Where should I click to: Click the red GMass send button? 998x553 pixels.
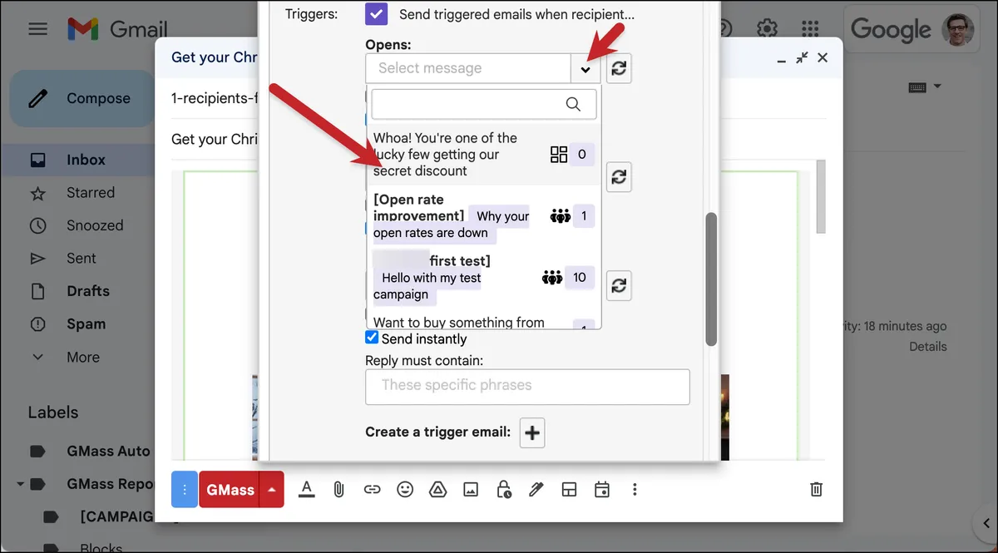[230, 490]
